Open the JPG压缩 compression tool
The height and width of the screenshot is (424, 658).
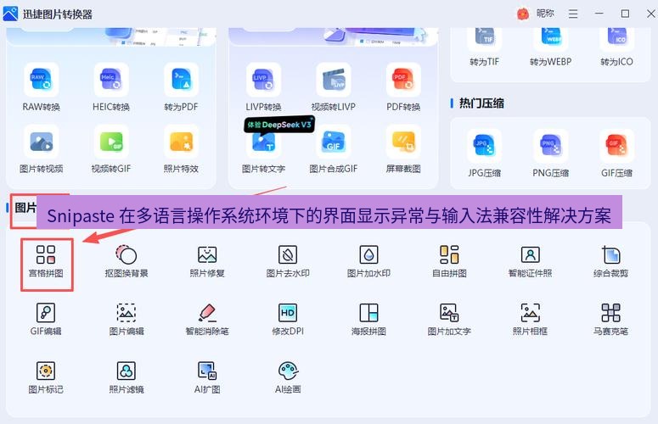pyautogui.click(x=484, y=153)
